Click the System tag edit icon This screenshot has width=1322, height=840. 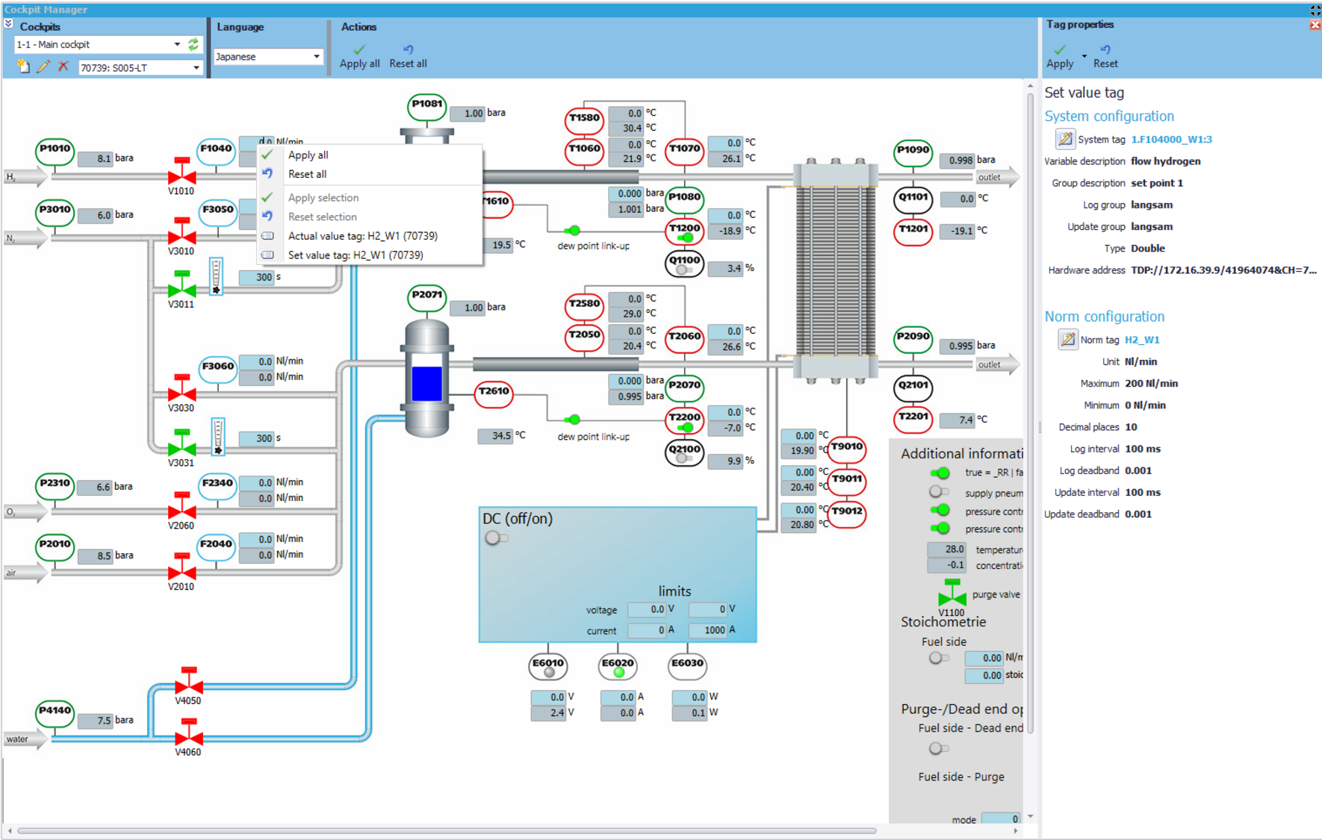click(1065, 140)
